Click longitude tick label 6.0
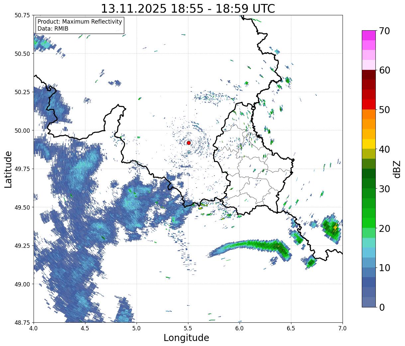 (x=240, y=328)
